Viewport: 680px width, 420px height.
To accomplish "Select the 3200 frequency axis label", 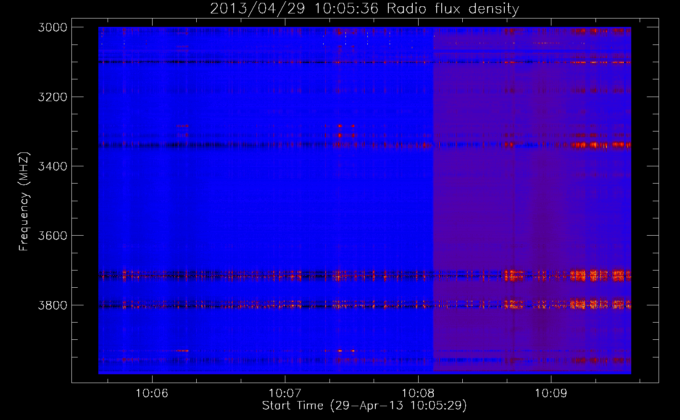I will 53,97.
